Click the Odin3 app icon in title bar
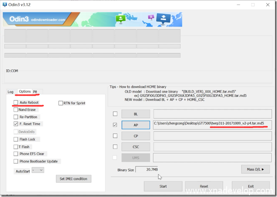277x197 pixels. (x=5, y=4)
